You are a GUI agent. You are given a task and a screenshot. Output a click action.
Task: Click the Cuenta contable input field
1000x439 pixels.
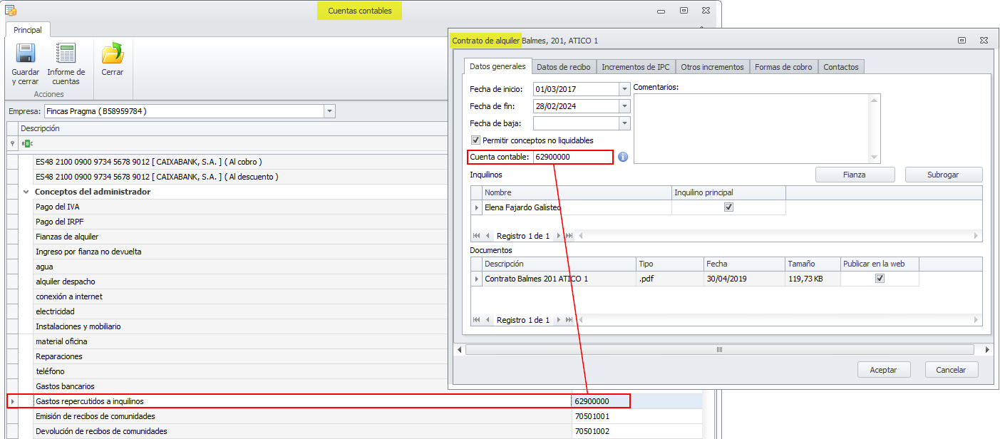[x=572, y=157]
